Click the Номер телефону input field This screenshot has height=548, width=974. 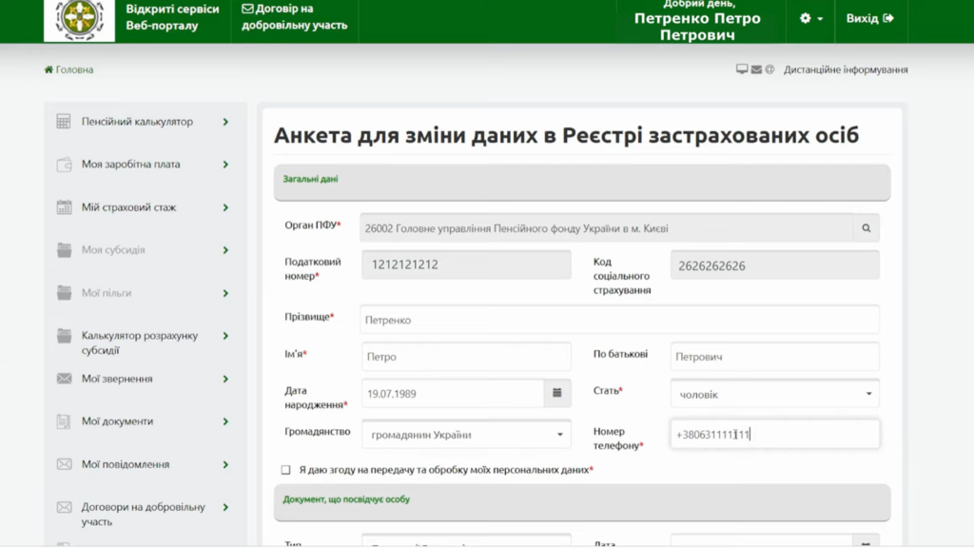774,435
